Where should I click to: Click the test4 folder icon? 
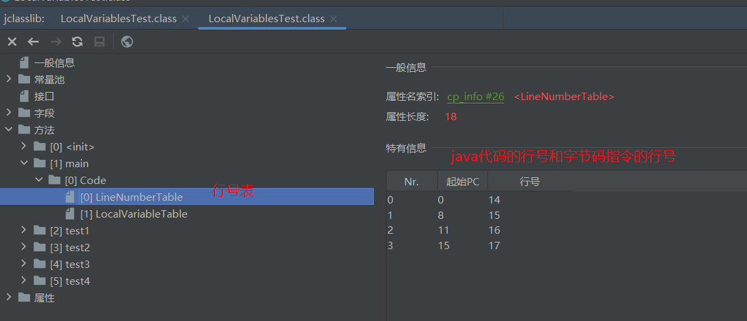(40, 281)
